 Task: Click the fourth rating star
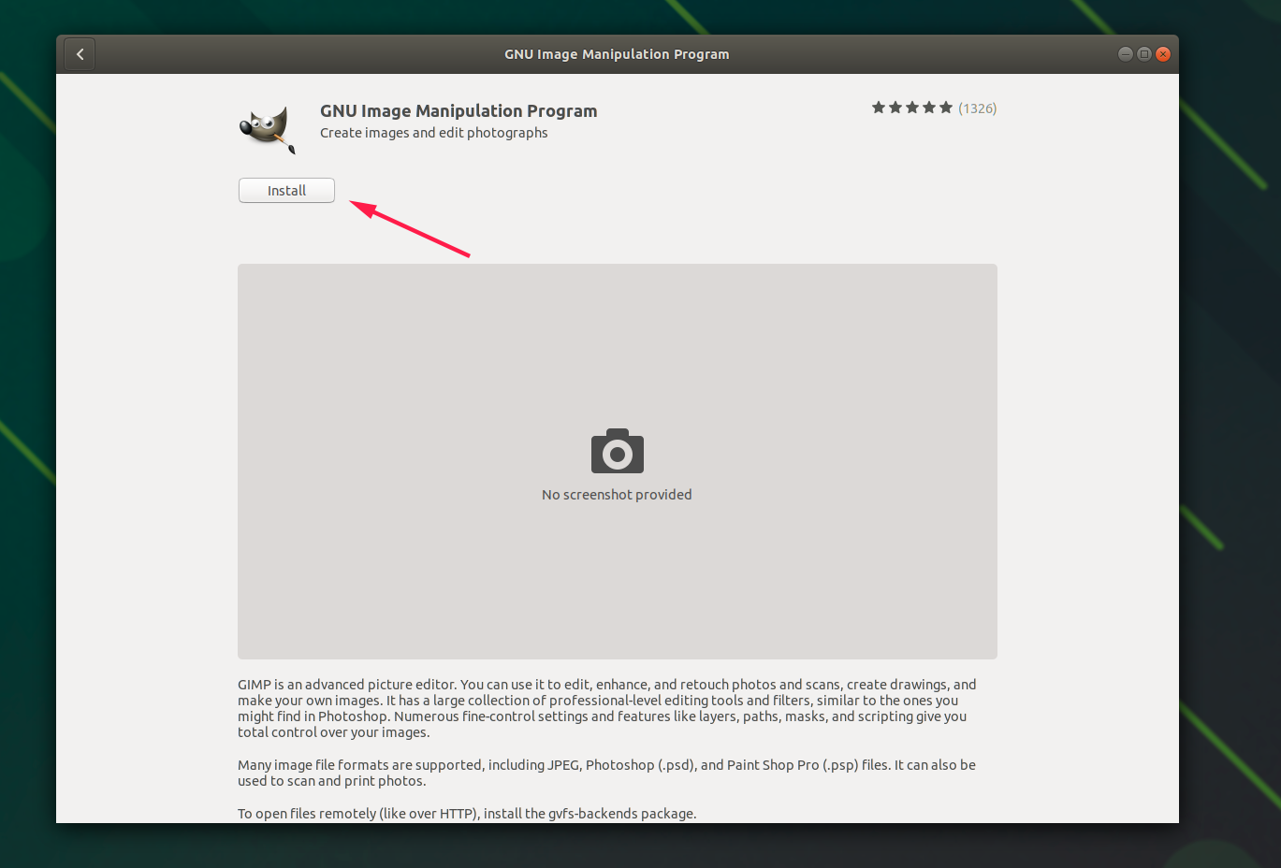(929, 108)
